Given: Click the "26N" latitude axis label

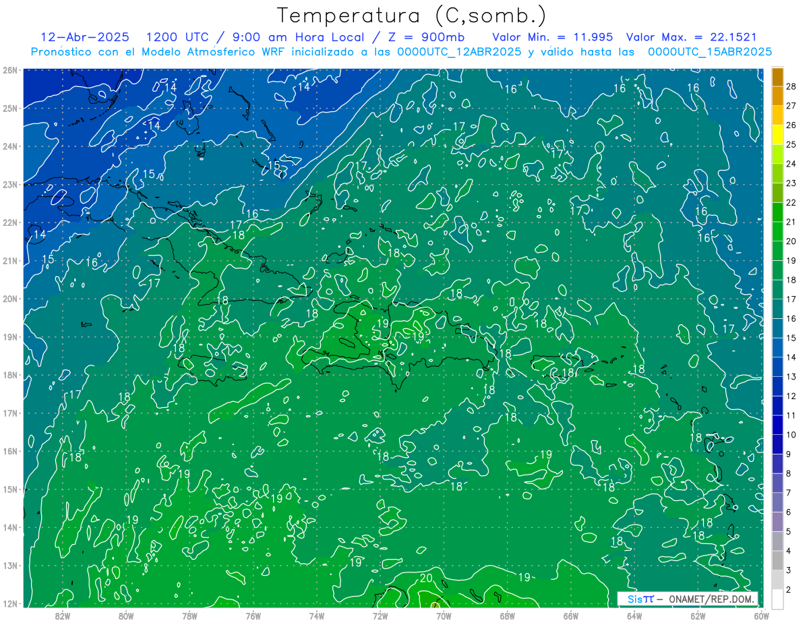Looking at the screenshot, I should click(10, 70).
